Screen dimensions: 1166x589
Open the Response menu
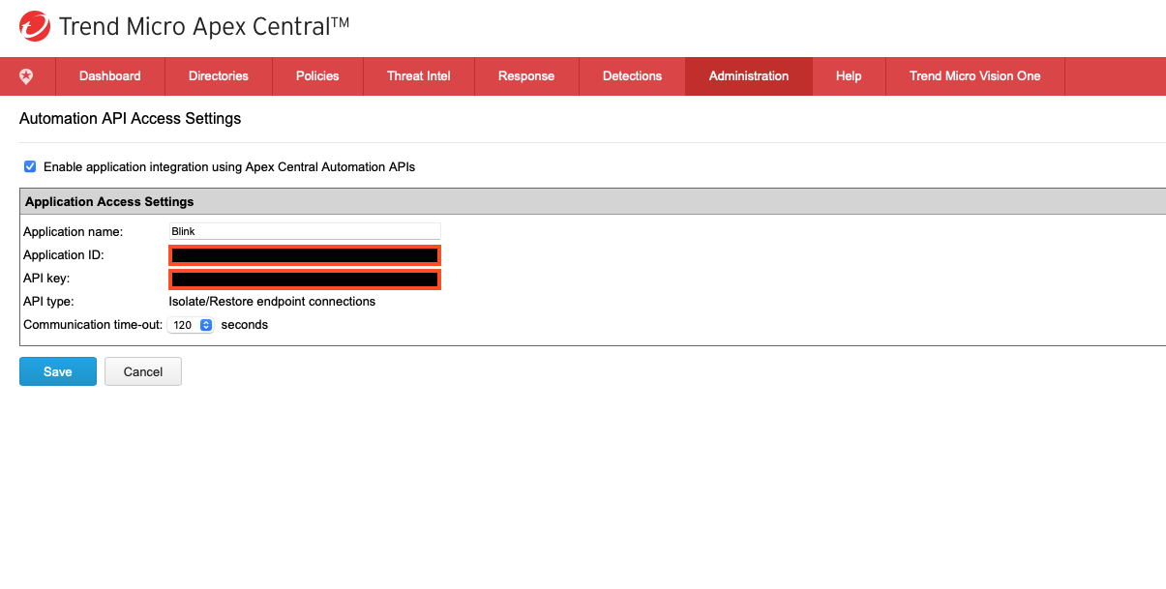pyautogui.click(x=526, y=75)
